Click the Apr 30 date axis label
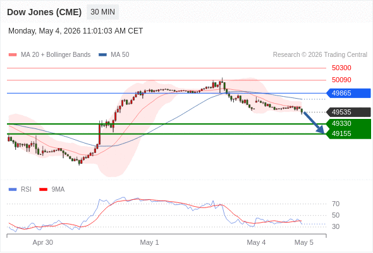The width and height of the screenshot is (373, 253). click(42, 242)
